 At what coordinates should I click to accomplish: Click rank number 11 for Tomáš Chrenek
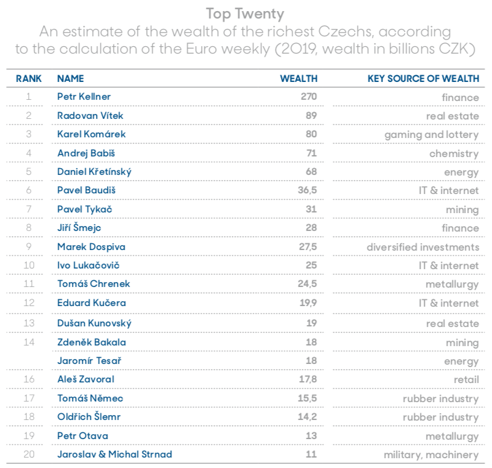(x=29, y=284)
